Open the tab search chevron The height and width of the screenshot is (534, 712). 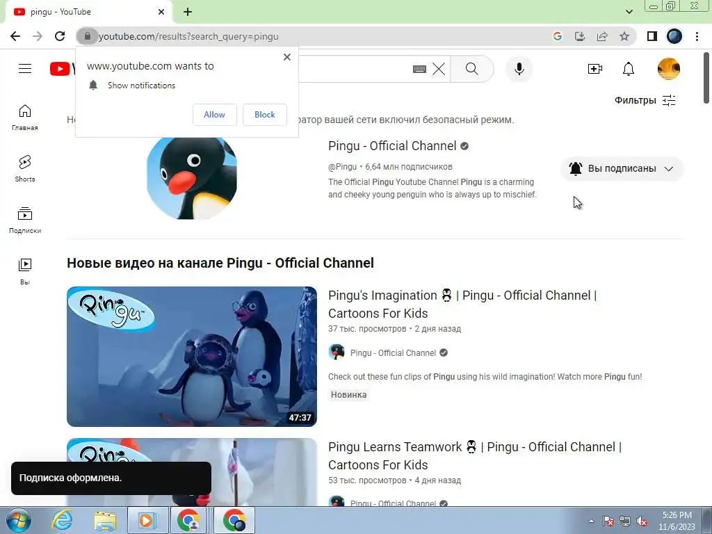(629, 12)
